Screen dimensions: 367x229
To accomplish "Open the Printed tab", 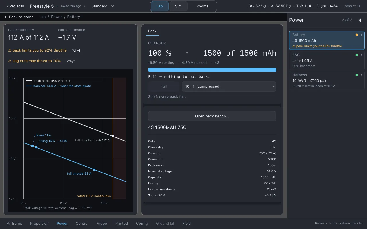I will click(x=122, y=224).
